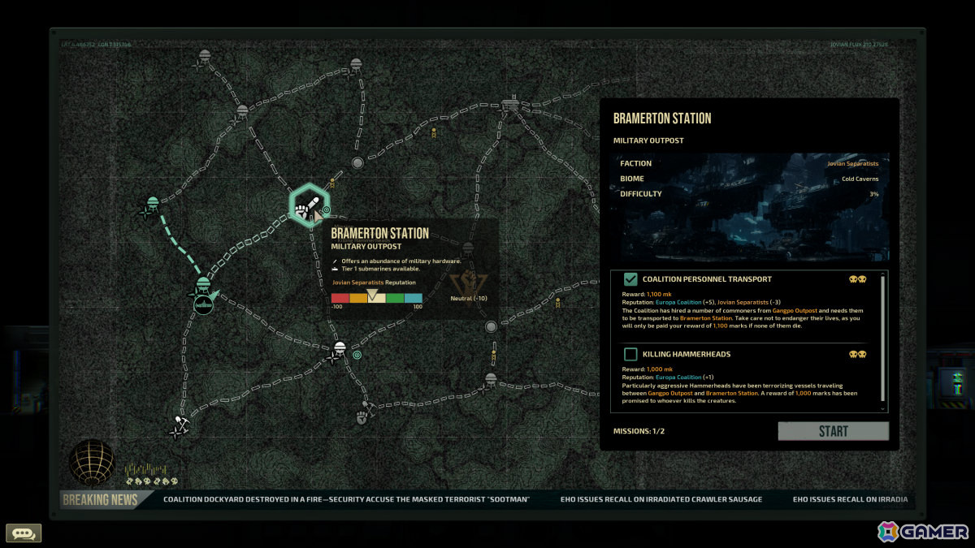Image resolution: width=975 pixels, height=548 pixels.
Task: Open the wireframe globe icon
Action: click(x=92, y=462)
